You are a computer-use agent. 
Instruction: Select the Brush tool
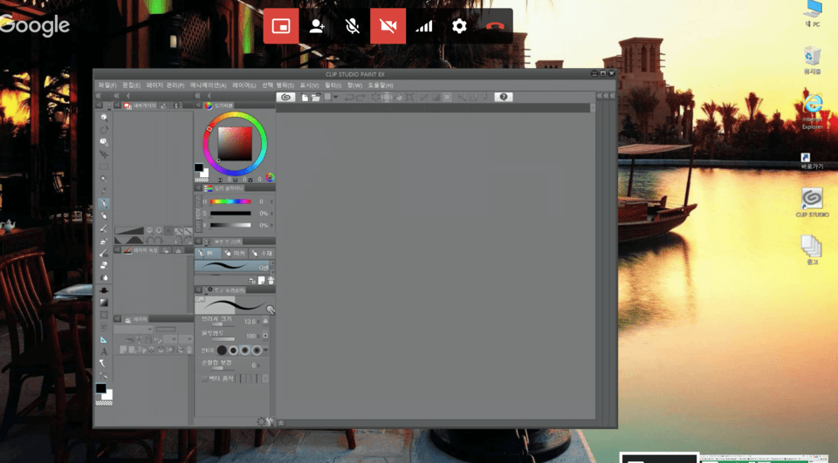point(104,228)
